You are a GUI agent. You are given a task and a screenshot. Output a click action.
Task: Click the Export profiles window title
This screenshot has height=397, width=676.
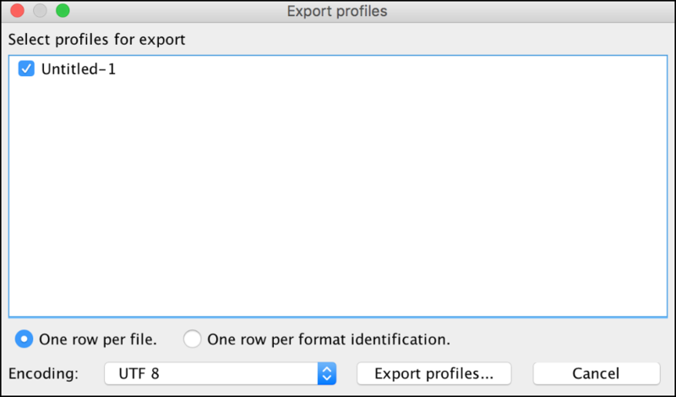point(337,12)
